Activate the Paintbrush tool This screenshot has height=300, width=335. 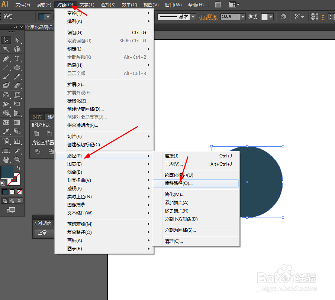(x=6, y=76)
